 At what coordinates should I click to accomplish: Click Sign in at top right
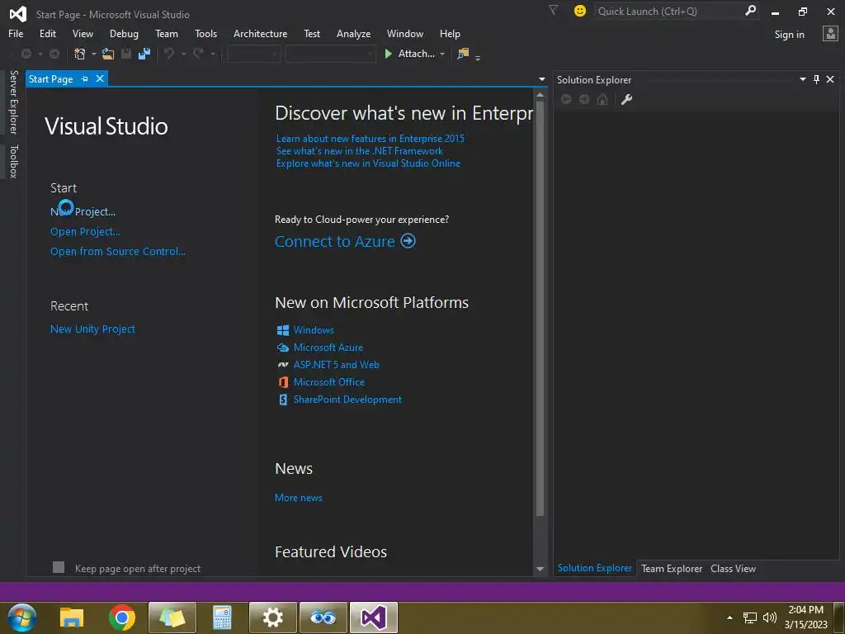[x=790, y=35]
